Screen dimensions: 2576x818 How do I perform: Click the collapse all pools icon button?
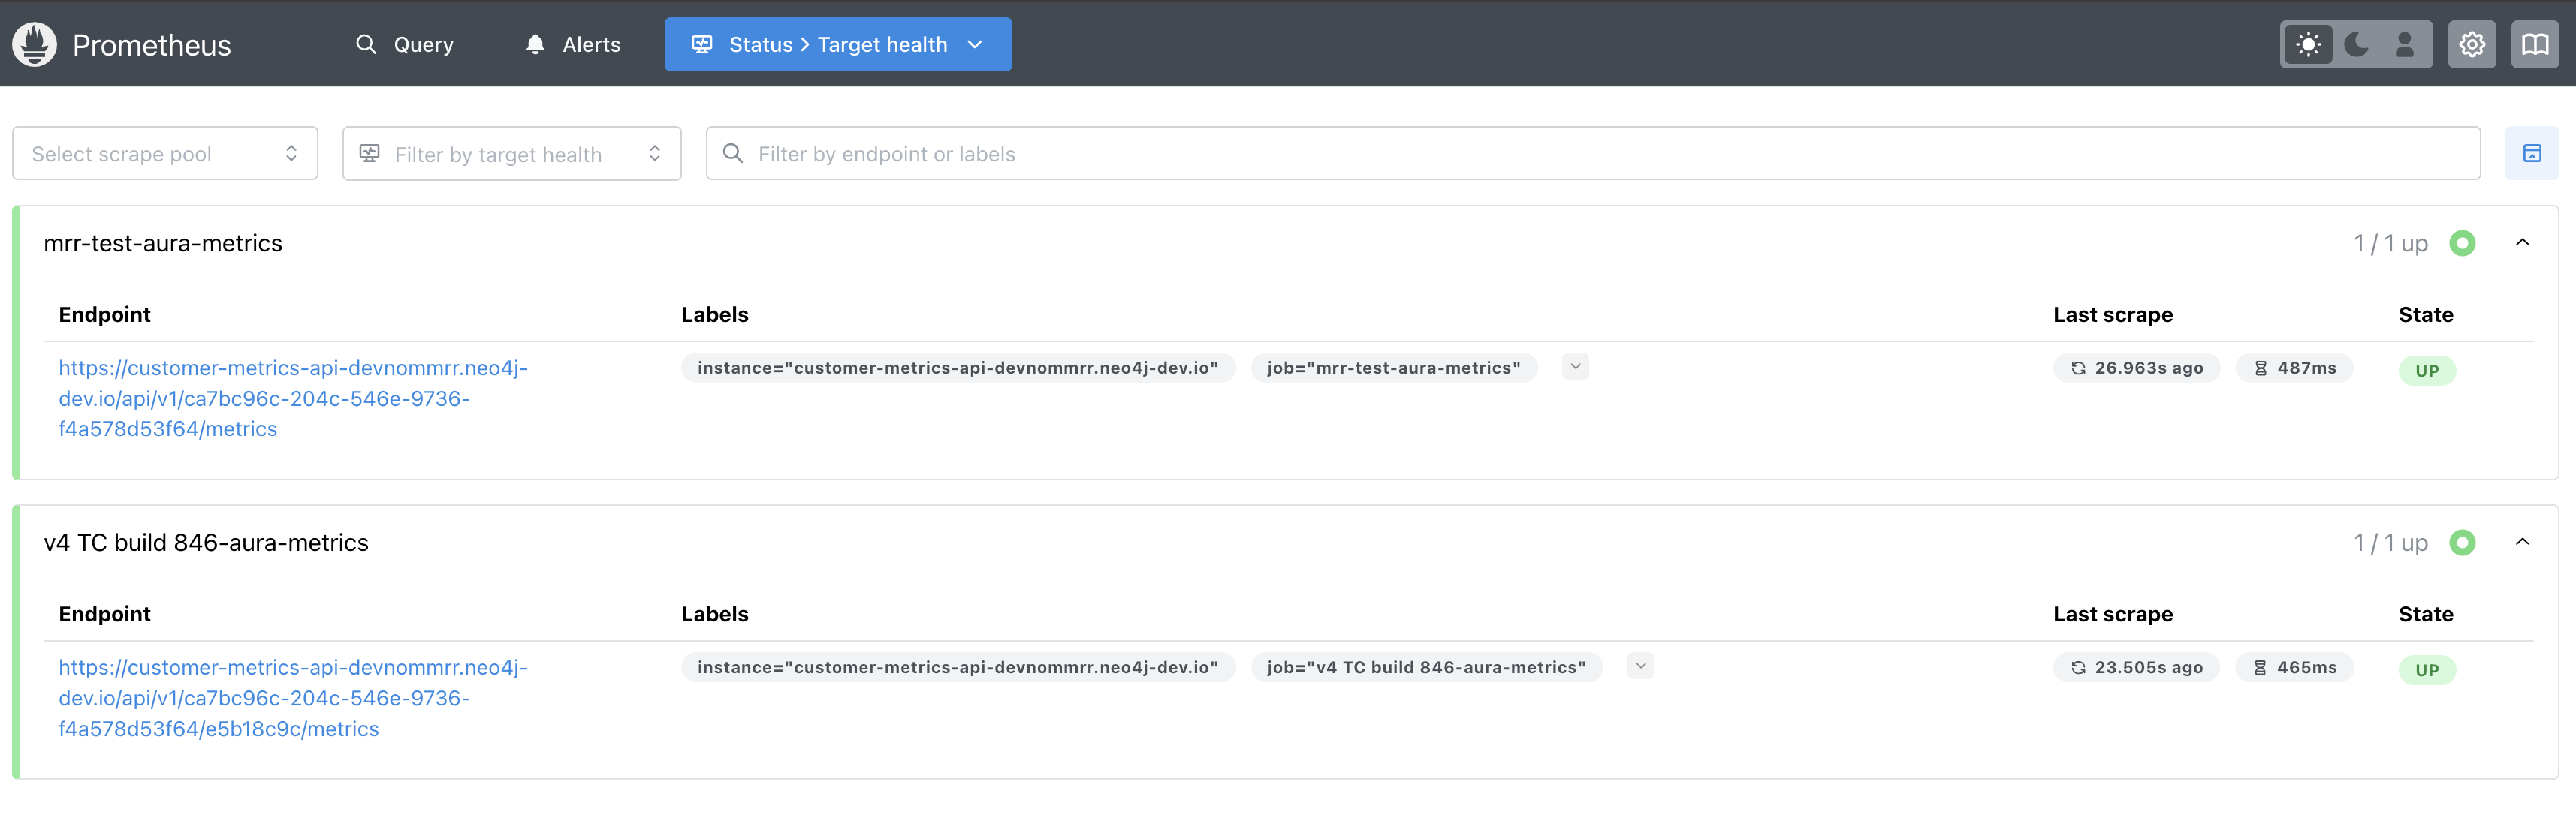click(x=2532, y=154)
